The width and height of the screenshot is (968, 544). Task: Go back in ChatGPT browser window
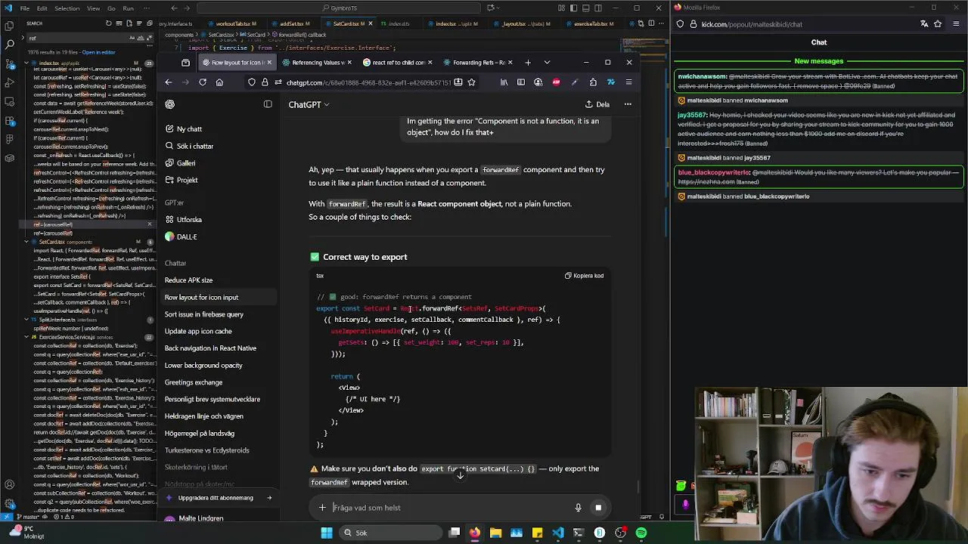pos(169,82)
